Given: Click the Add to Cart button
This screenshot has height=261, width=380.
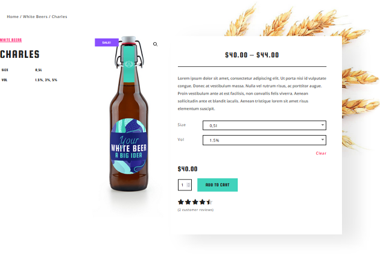Looking at the screenshot, I should pos(217,185).
